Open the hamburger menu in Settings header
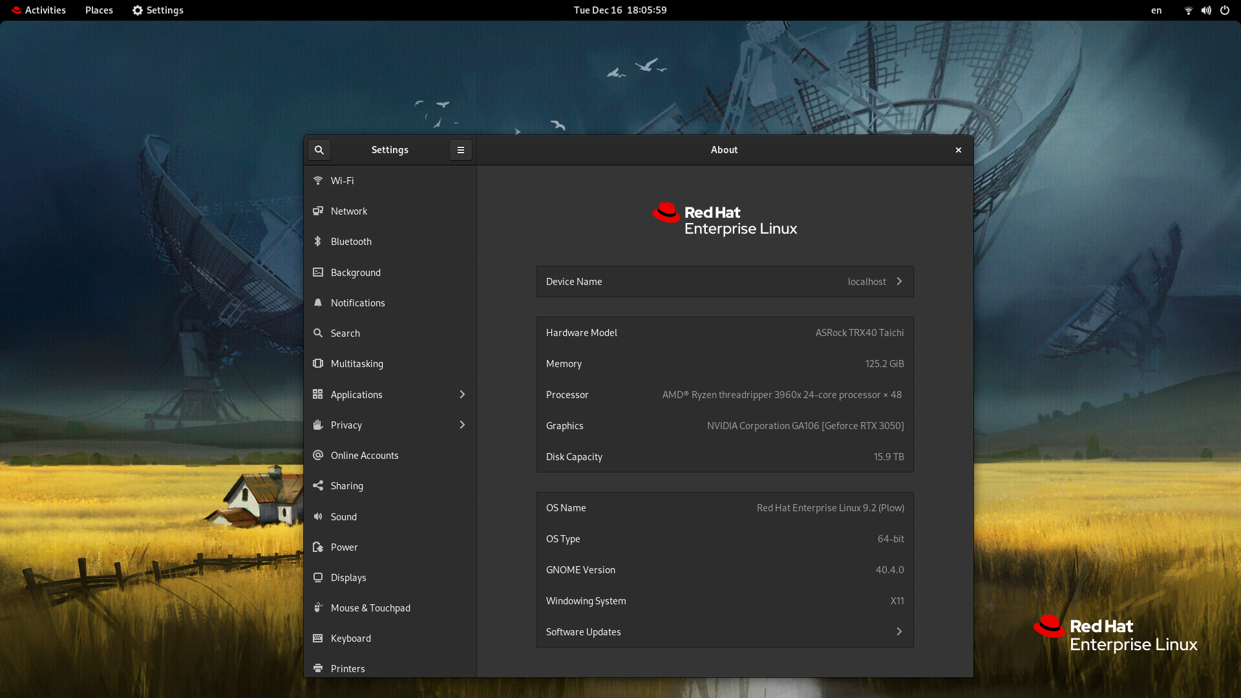Screen dimensions: 1241x698 [461, 150]
